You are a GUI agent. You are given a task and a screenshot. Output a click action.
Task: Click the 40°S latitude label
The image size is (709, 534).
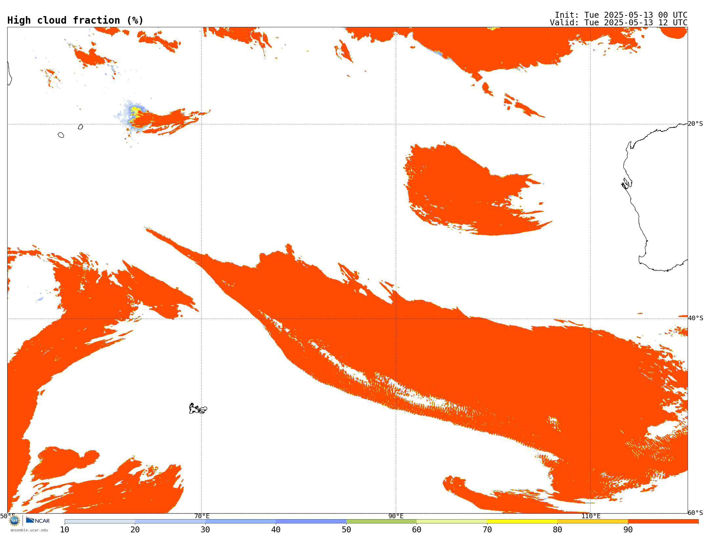click(696, 318)
